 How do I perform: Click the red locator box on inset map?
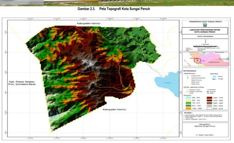[197, 60]
